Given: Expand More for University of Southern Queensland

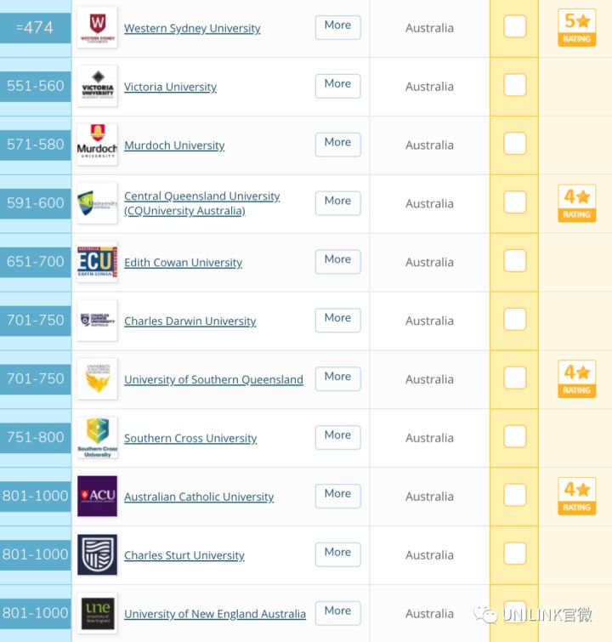Looking at the screenshot, I should (337, 378).
